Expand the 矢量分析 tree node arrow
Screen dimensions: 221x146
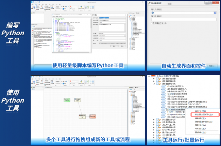(154, 120)
